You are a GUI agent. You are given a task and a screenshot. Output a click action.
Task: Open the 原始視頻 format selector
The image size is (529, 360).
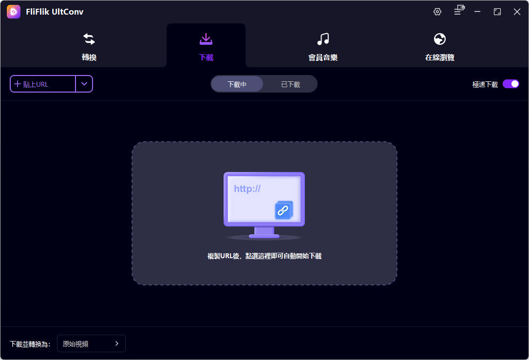[x=91, y=343]
